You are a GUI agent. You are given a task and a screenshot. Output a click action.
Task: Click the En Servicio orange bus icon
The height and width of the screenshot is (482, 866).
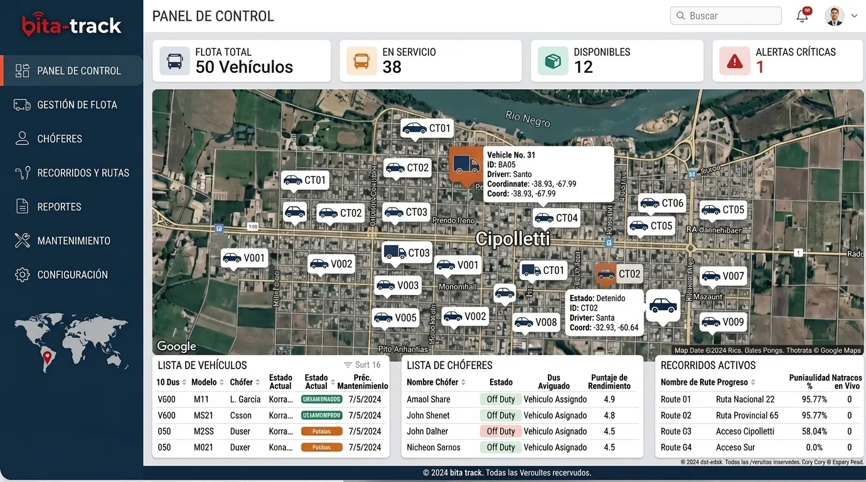(361, 61)
